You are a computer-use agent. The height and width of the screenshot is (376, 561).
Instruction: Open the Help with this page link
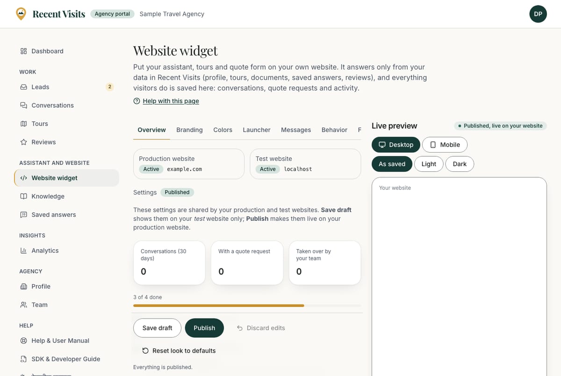point(171,101)
